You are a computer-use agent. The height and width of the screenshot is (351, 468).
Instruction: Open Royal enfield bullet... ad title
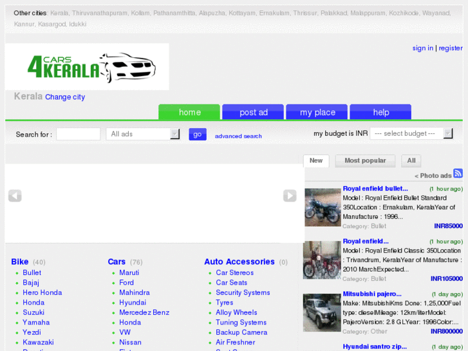[x=375, y=189]
